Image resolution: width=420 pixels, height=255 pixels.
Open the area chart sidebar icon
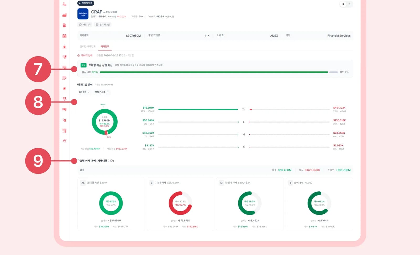pyautogui.click(x=64, y=15)
